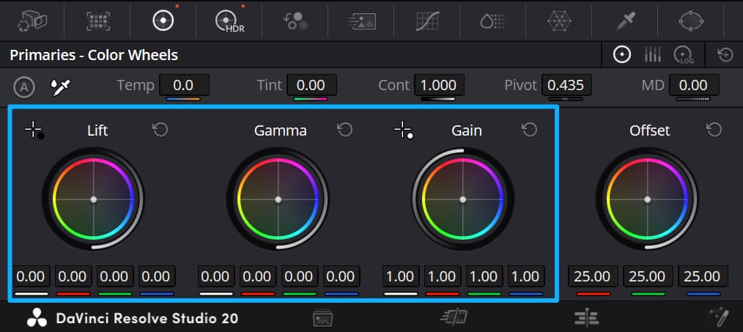Click the Lift green value field
The image size is (743, 332).
pyautogui.click(x=114, y=276)
